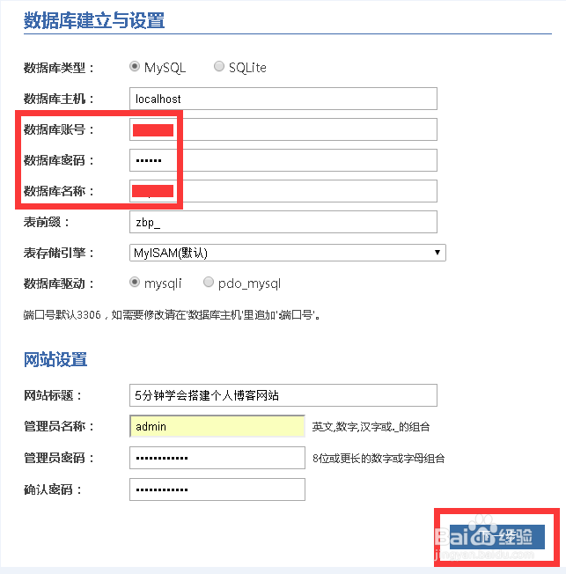Viewport: 566px width, 574px height.
Task: Focus the 管理员名称 admin field
Action: pos(217,426)
